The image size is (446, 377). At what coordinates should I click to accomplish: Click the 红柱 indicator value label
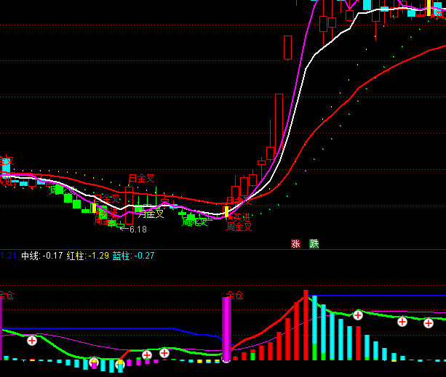click(x=87, y=256)
